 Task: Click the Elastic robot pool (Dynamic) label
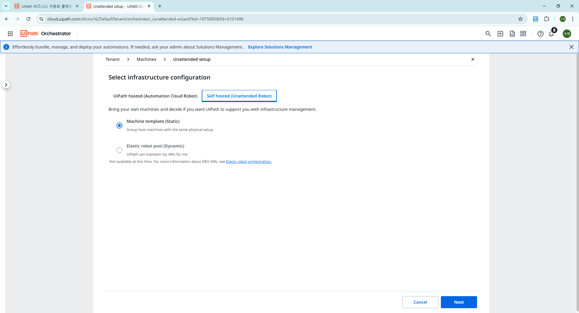(x=155, y=146)
